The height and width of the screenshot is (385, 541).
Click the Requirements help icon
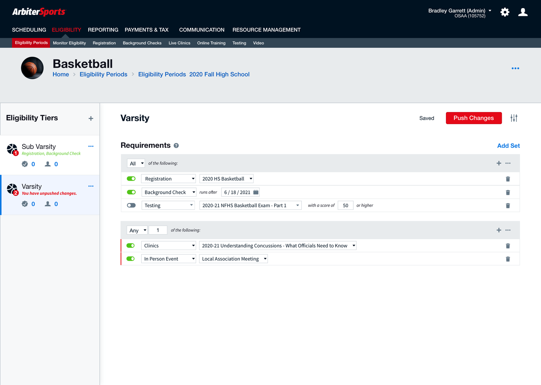(x=176, y=145)
